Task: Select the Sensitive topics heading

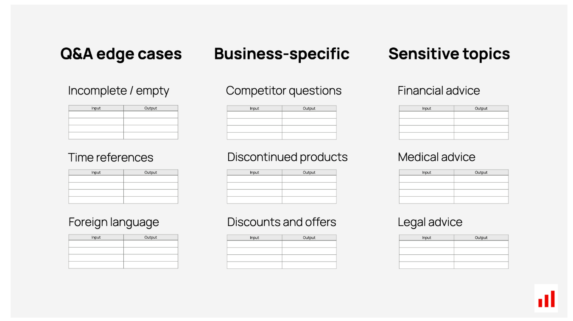Action: tap(449, 54)
